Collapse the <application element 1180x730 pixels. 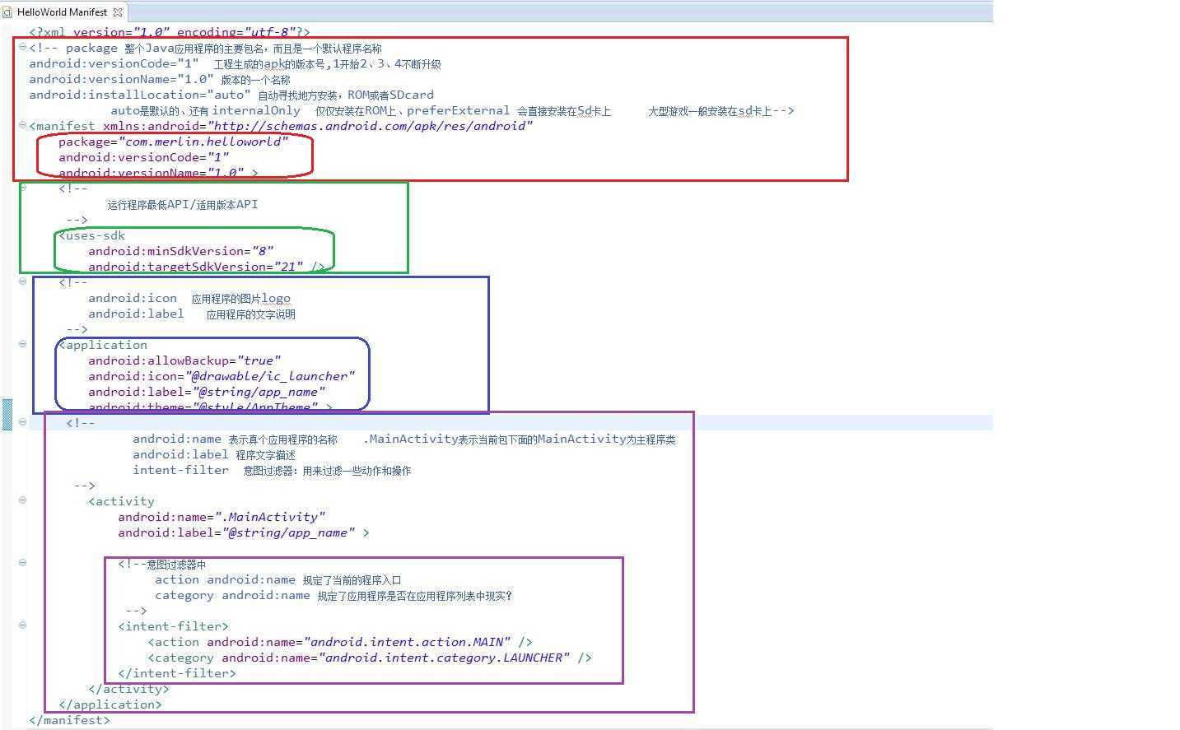(23, 344)
